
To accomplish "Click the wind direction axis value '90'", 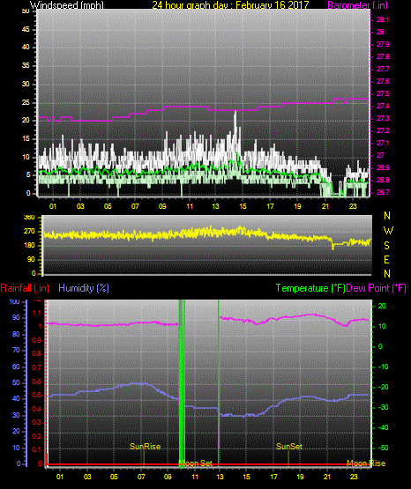I will [x=31, y=259].
